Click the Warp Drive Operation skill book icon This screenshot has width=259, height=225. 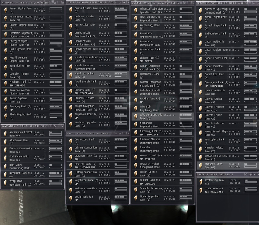pyautogui.click(x=6, y=183)
